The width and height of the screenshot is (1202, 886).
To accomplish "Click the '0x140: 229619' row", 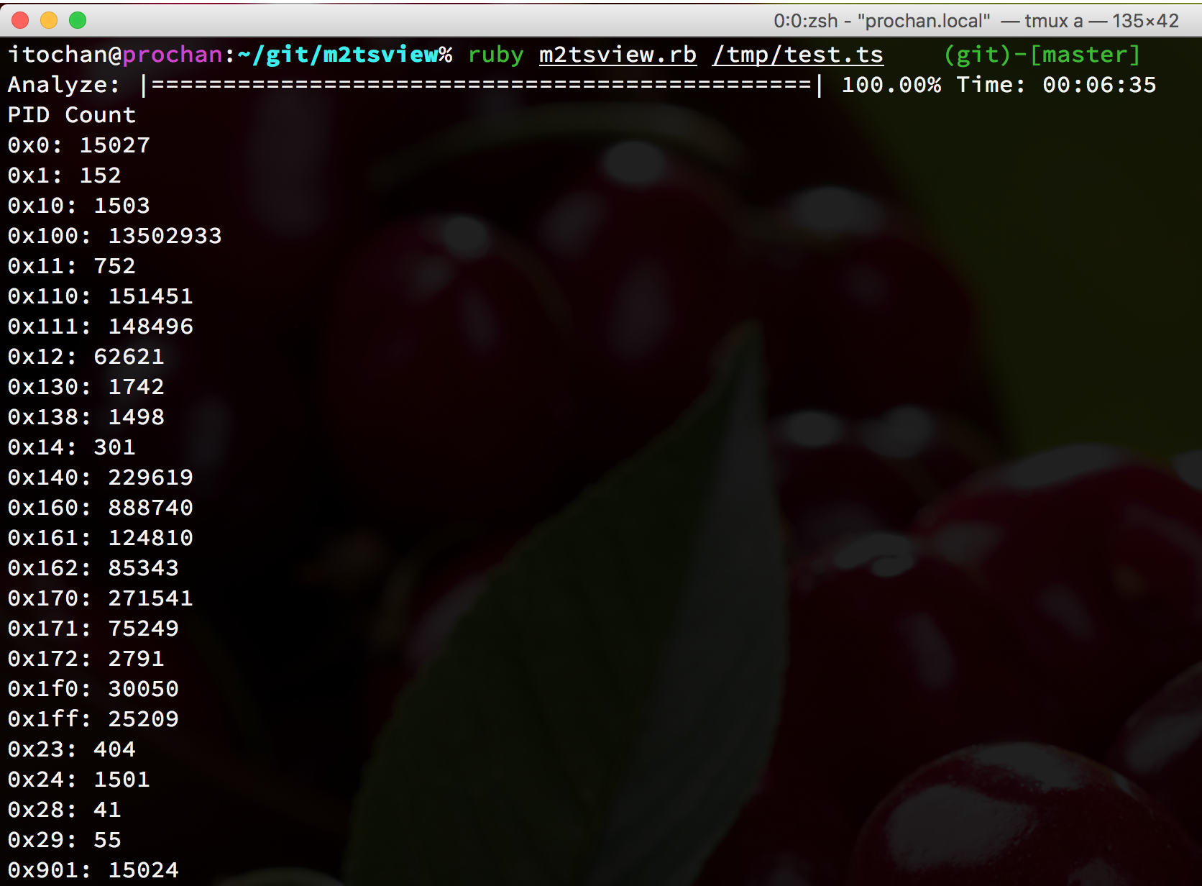I will pos(100,478).
